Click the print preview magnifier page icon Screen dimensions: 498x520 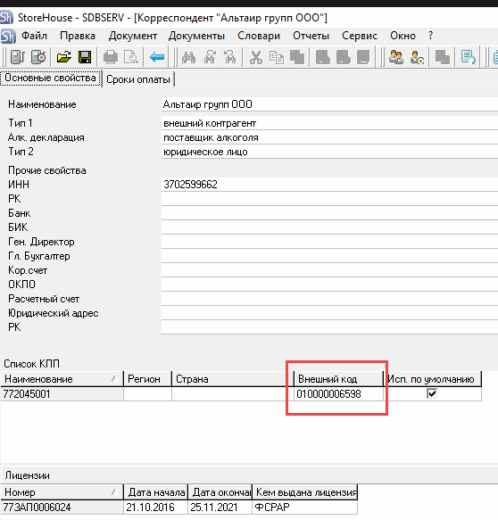point(131,57)
